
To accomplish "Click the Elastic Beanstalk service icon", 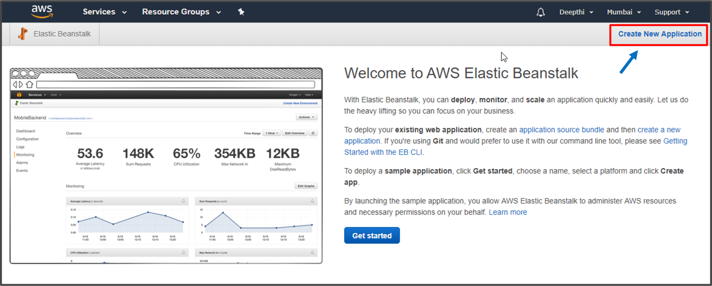I will pyautogui.click(x=23, y=34).
